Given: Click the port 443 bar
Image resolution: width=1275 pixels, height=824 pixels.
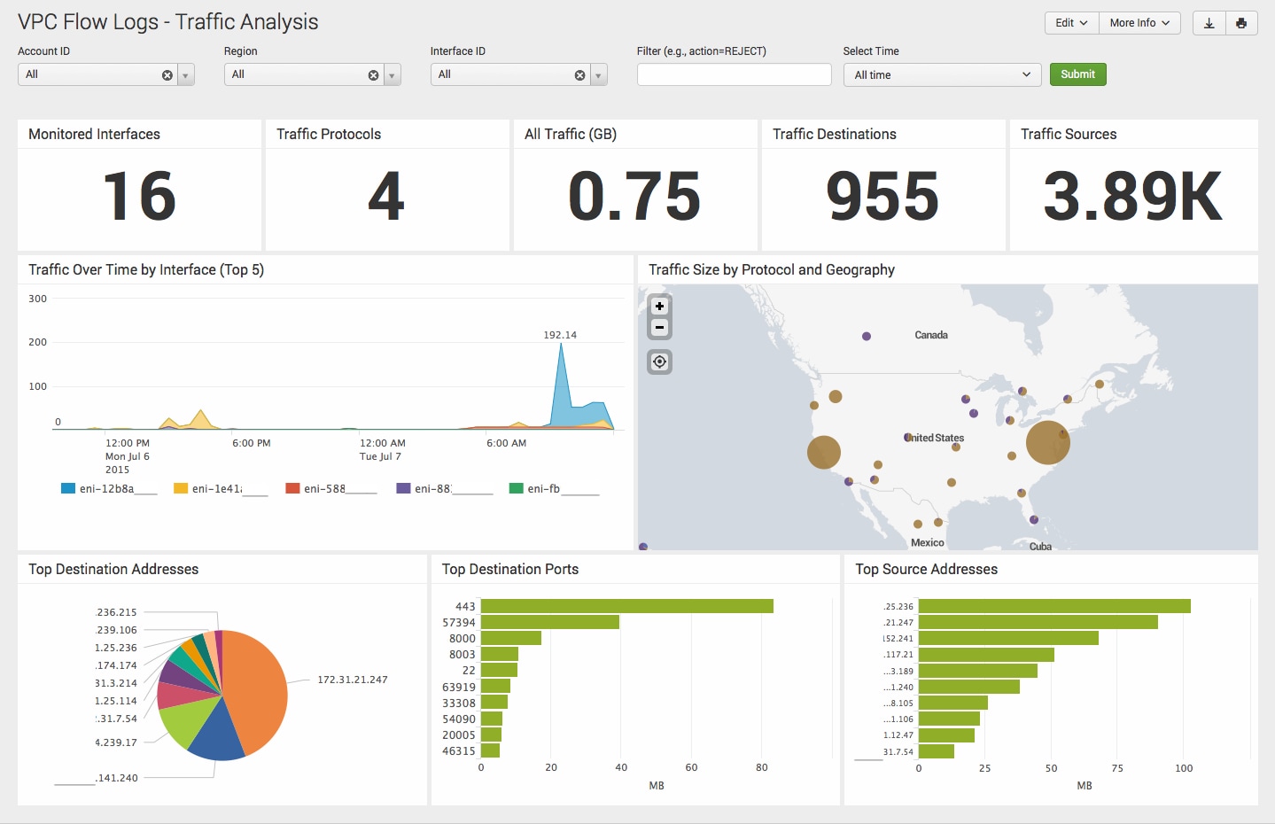Looking at the screenshot, I should pos(627,606).
